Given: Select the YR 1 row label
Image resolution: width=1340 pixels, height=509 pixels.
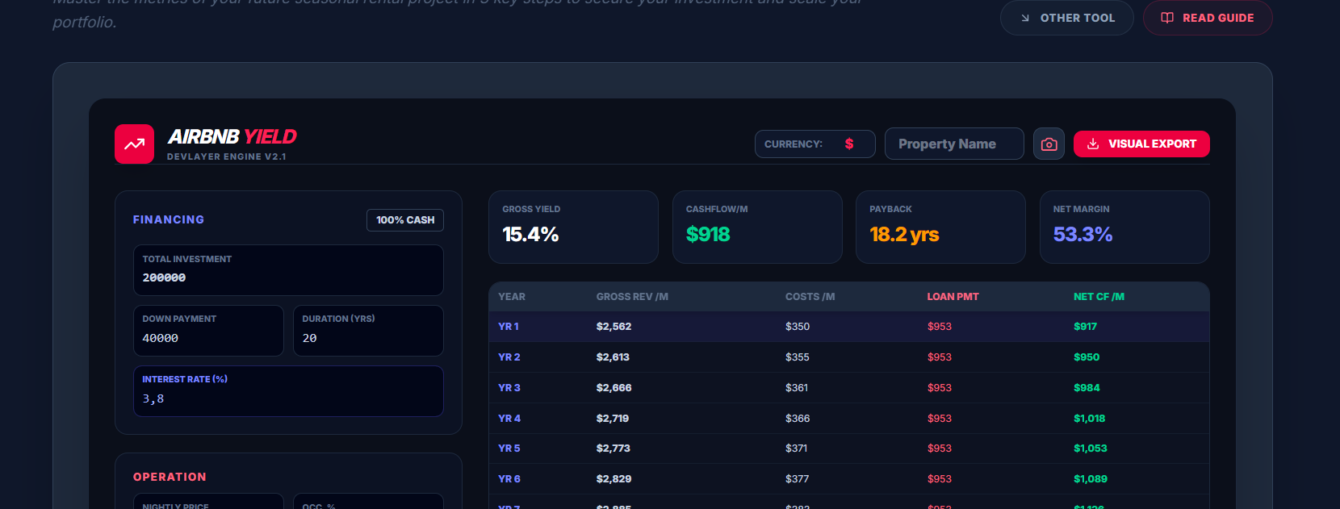Looking at the screenshot, I should pos(509,327).
